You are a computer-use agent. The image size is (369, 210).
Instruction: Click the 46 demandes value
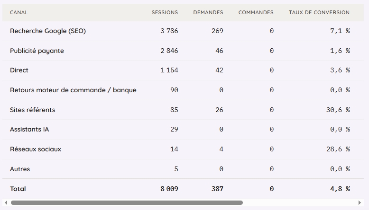pyautogui.click(x=219, y=51)
